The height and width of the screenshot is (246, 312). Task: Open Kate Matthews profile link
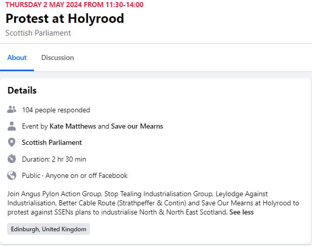click(x=73, y=126)
